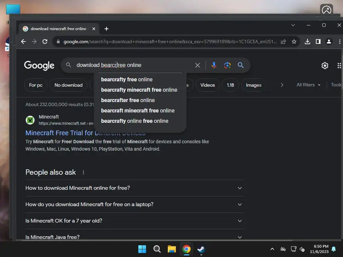Open taskbar Search

[157, 249]
